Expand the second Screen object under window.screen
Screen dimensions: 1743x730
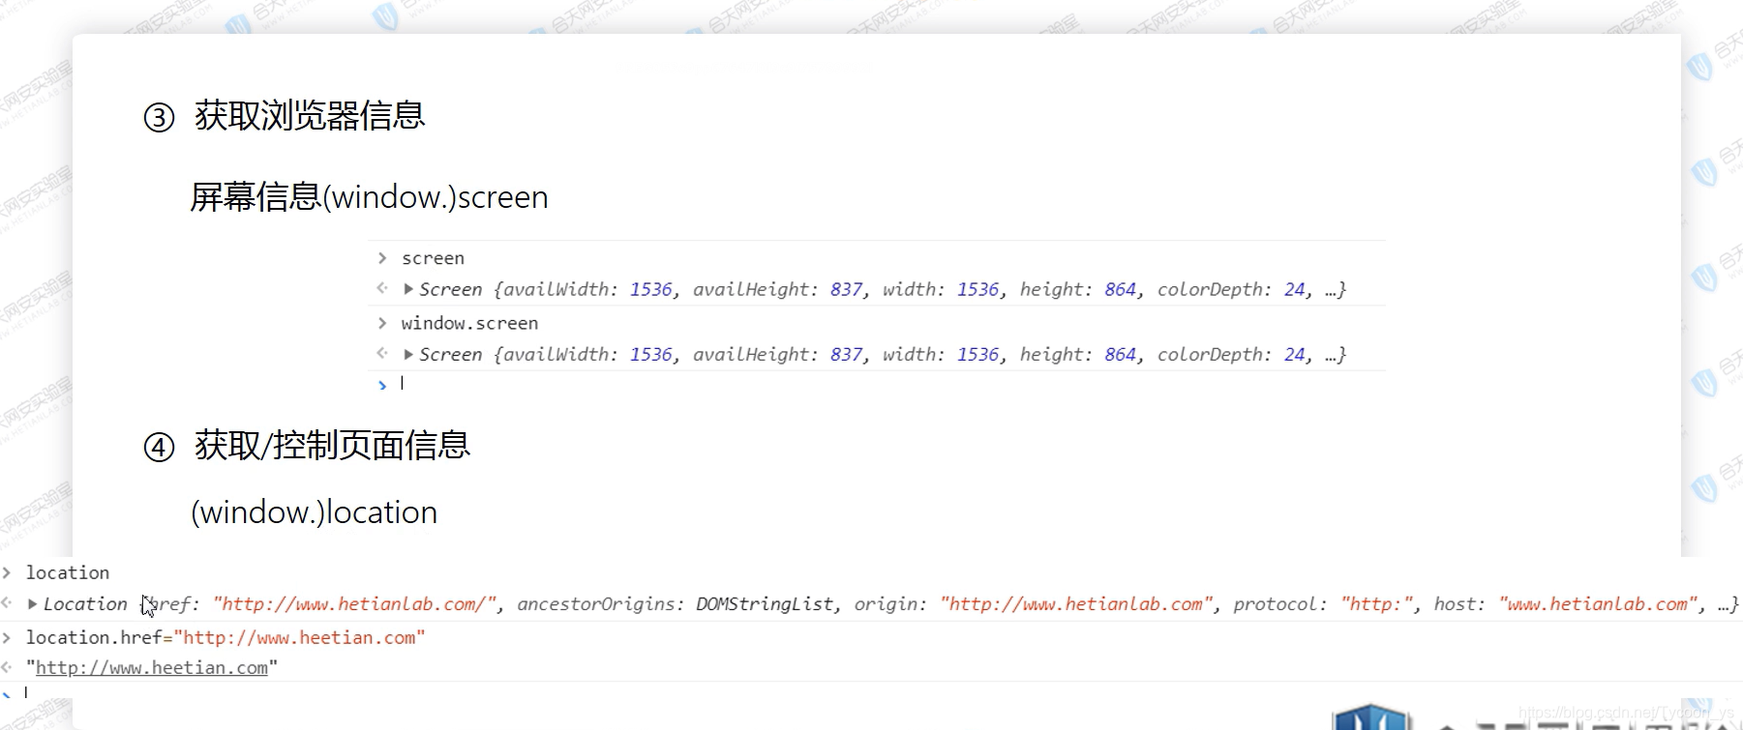point(408,354)
